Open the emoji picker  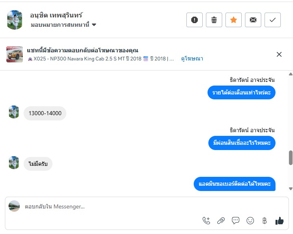(250, 221)
